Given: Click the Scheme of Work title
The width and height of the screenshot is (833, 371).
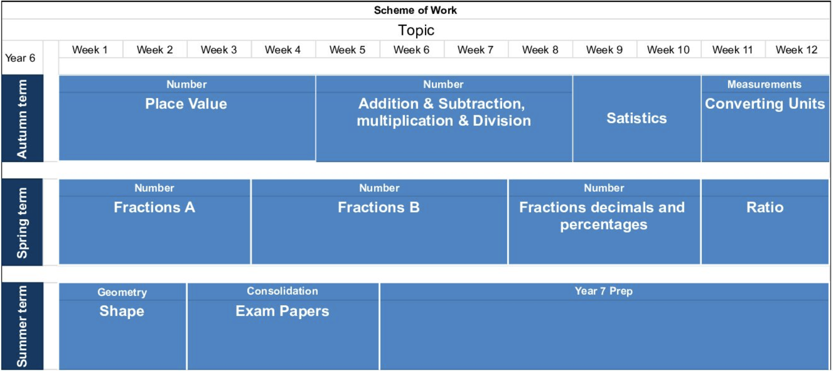Looking at the screenshot, I should [x=415, y=10].
